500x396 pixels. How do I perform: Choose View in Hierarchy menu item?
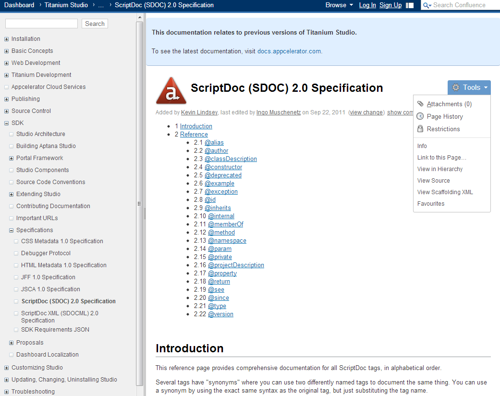[440, 169]
